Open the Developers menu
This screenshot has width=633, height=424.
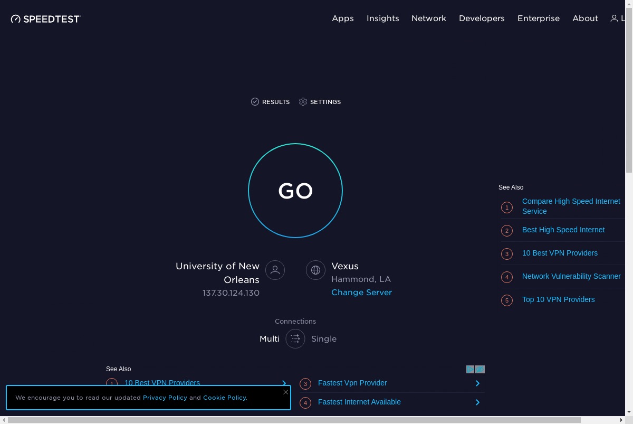pyautogui.click(x=482, y=18)
